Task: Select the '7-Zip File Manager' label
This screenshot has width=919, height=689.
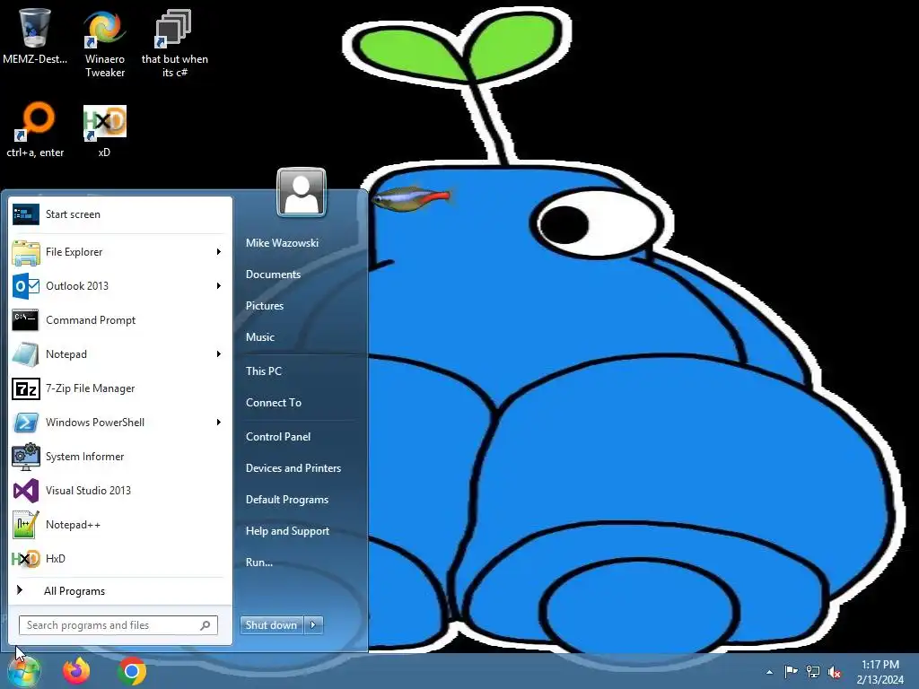Action: point(91,388)
